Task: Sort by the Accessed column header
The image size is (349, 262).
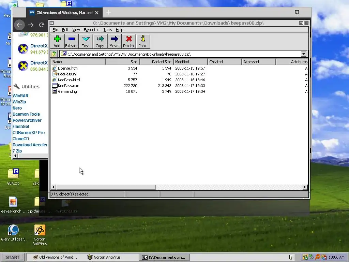Action: [x=259, y=62]
